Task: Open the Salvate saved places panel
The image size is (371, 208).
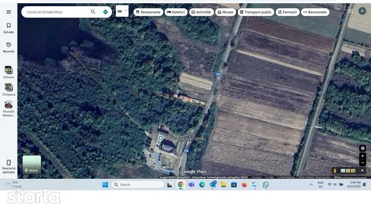Action: coord(9,28)
